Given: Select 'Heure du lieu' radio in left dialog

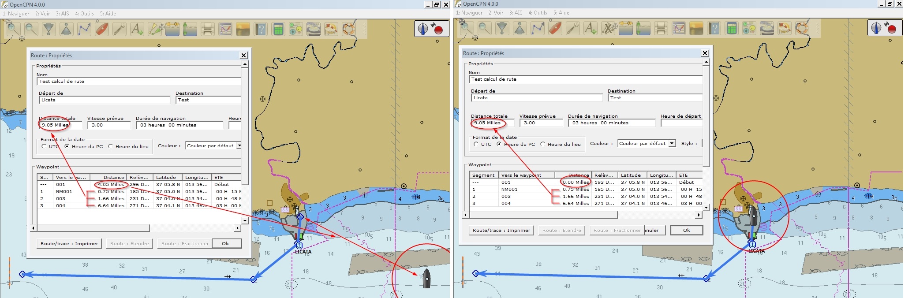Looking at the screenshot, I should [110, 146].
